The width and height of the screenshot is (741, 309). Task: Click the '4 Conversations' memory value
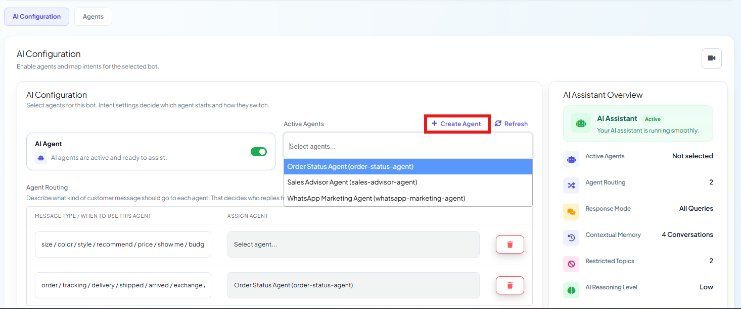pyautogui.click(x=687, y=235)
